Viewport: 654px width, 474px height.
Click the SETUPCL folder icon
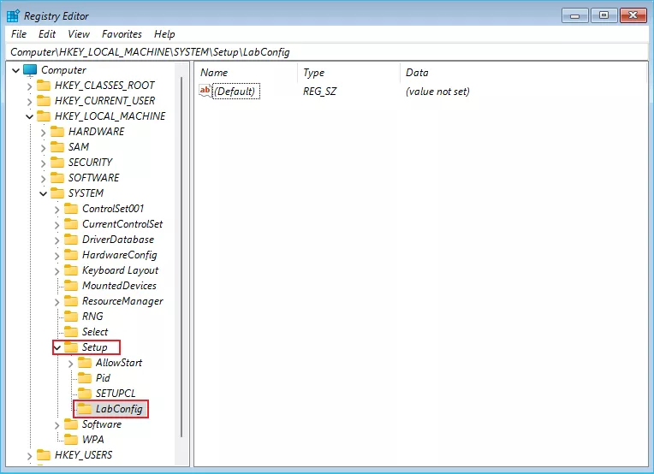(85, 394)
